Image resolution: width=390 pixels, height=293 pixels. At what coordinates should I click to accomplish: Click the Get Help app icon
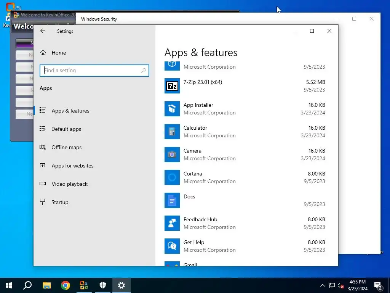coord(172,246)
